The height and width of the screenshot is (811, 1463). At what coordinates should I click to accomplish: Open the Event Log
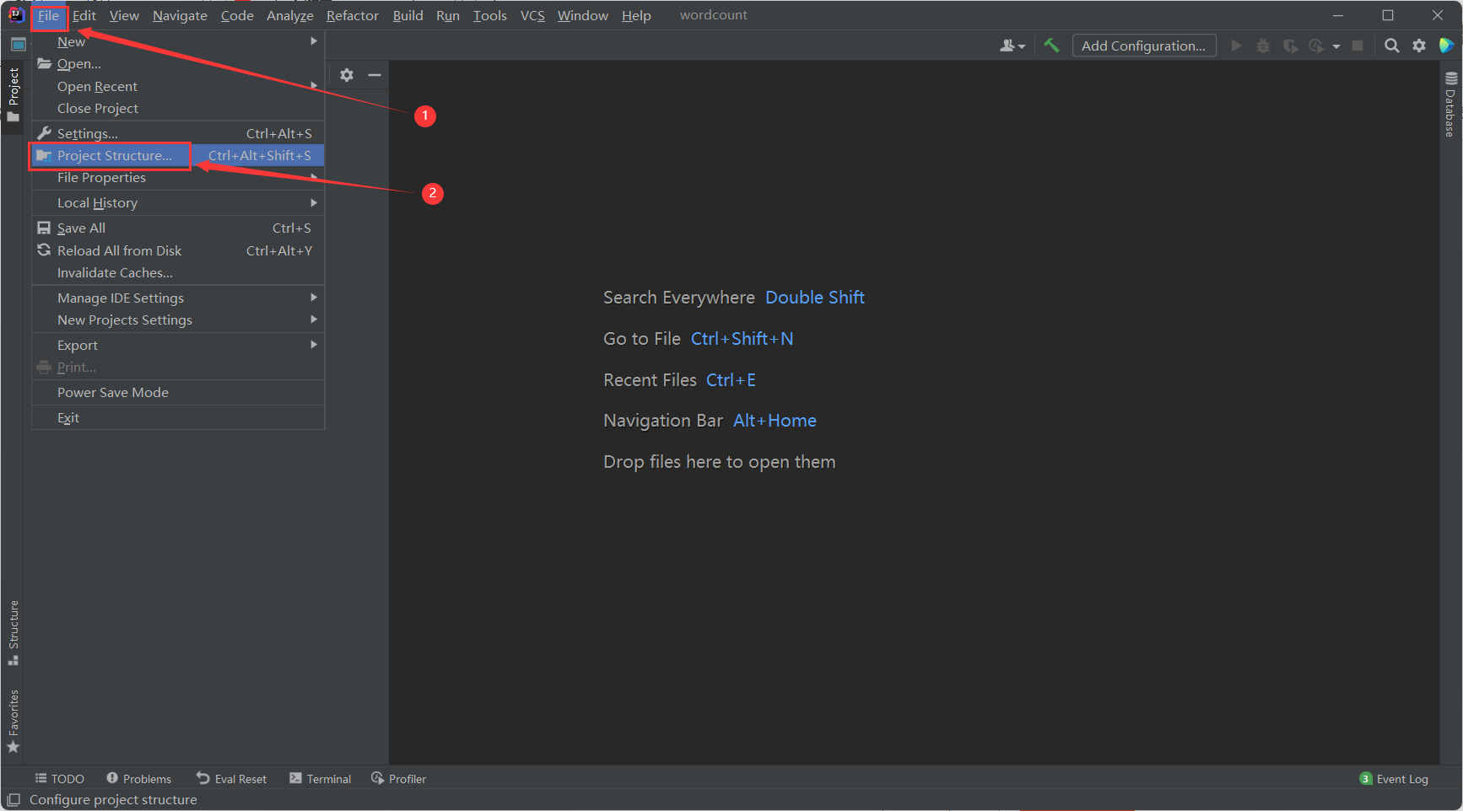pos(1394,779)
